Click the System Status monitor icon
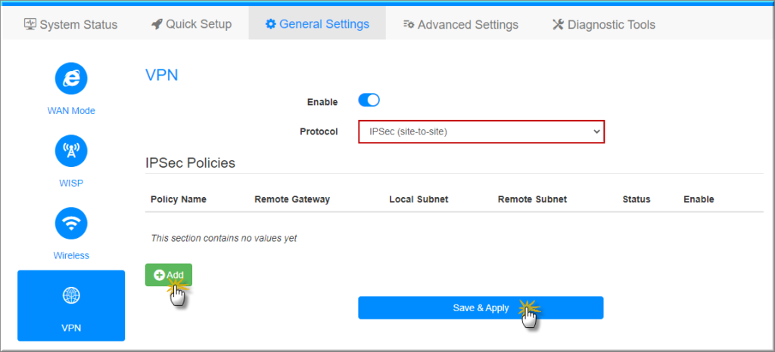The image size is (775, 352). [x=30, y=24]
